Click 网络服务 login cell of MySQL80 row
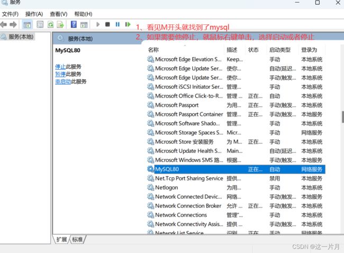This screenshot has height=253, width=344. (312, 169)
